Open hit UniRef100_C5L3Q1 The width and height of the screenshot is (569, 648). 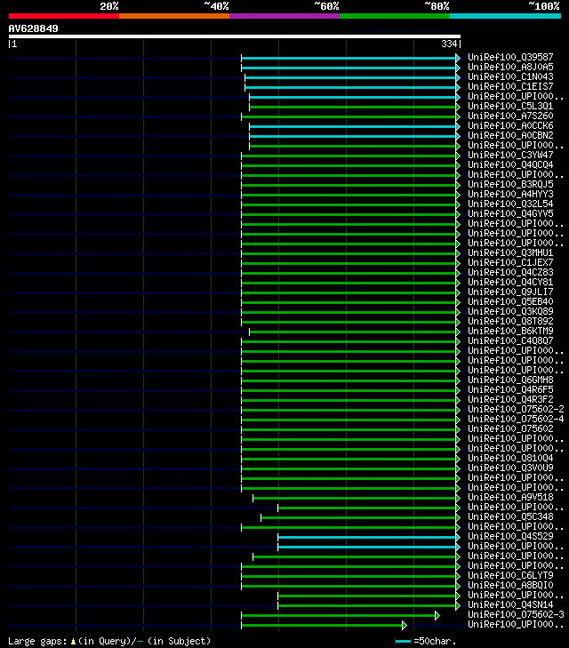510,106
